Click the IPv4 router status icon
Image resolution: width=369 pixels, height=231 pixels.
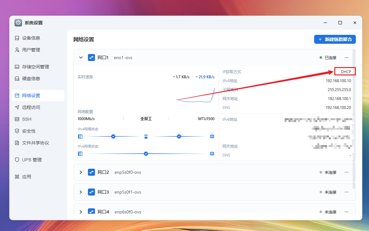[146, 136]
